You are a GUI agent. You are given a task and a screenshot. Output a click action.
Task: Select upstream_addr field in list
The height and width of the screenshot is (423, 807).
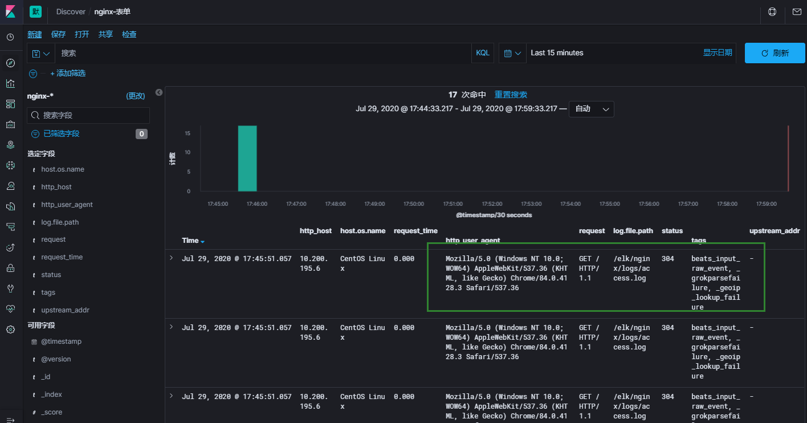pyautogui.click(x=66, y=310)
